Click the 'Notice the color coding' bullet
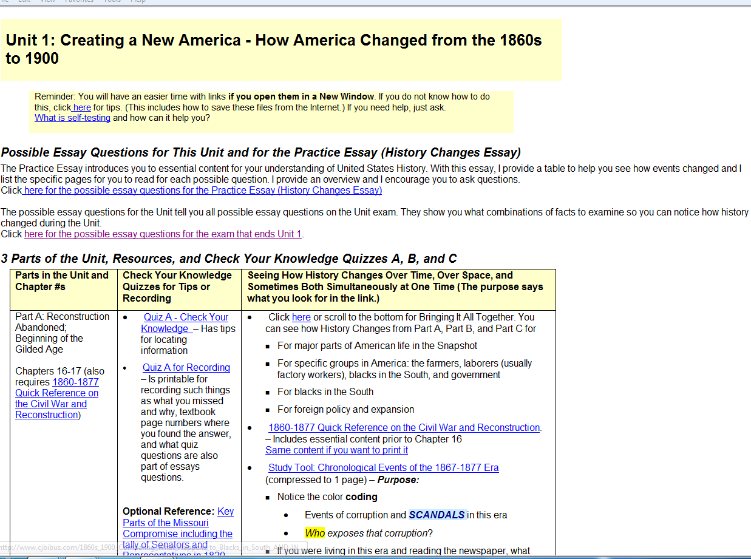 (327, 496)
